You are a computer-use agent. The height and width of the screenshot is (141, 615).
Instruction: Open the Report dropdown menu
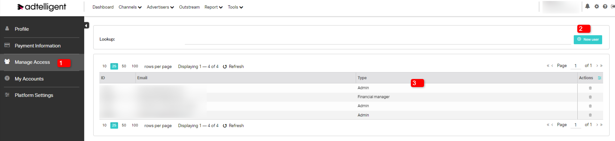(x=213, y=7)
